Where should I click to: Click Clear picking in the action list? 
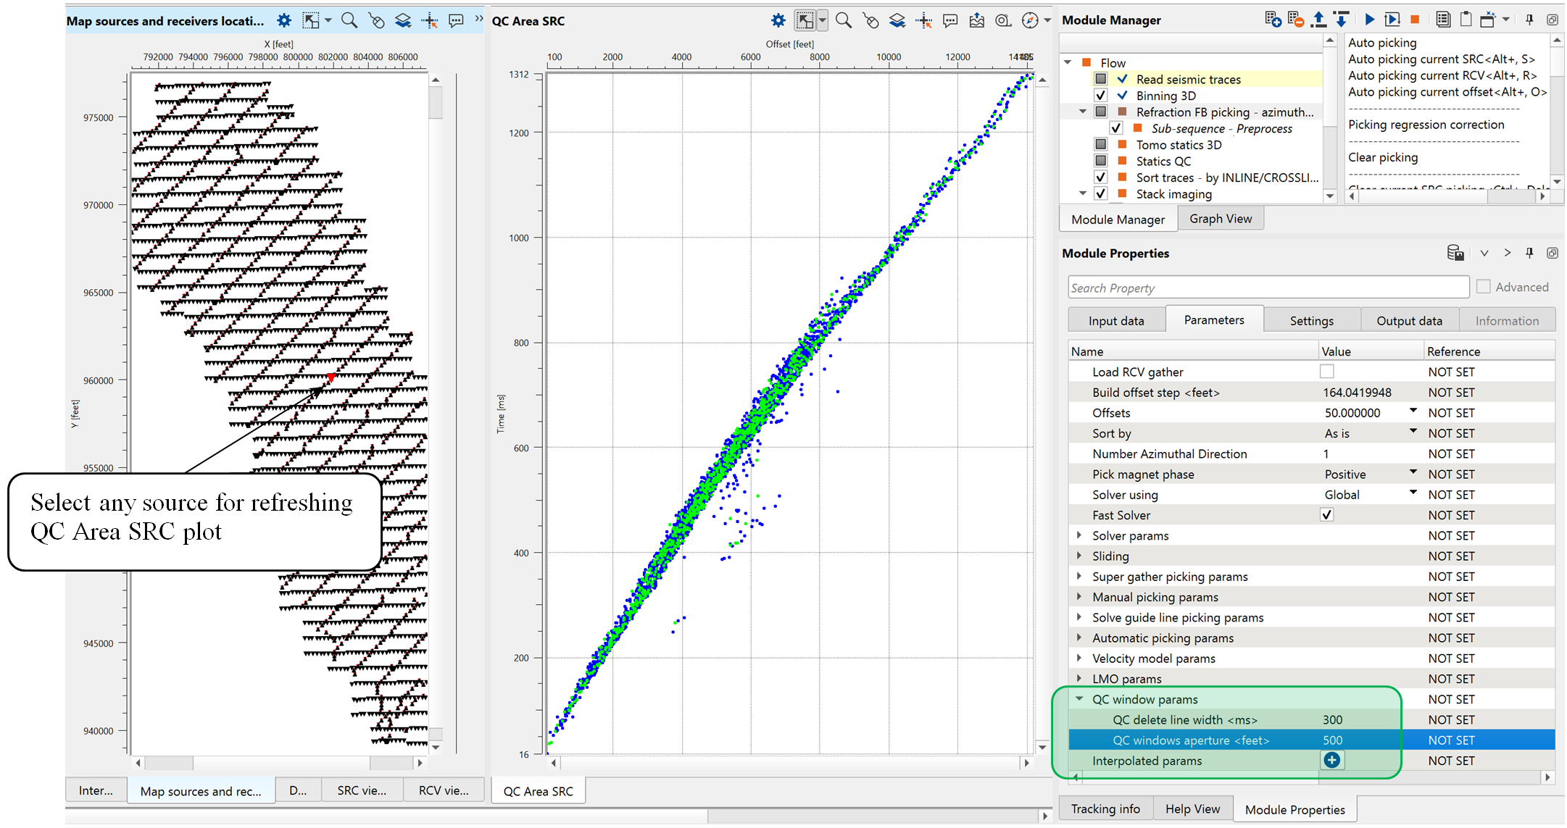[x=1383, y=157]
